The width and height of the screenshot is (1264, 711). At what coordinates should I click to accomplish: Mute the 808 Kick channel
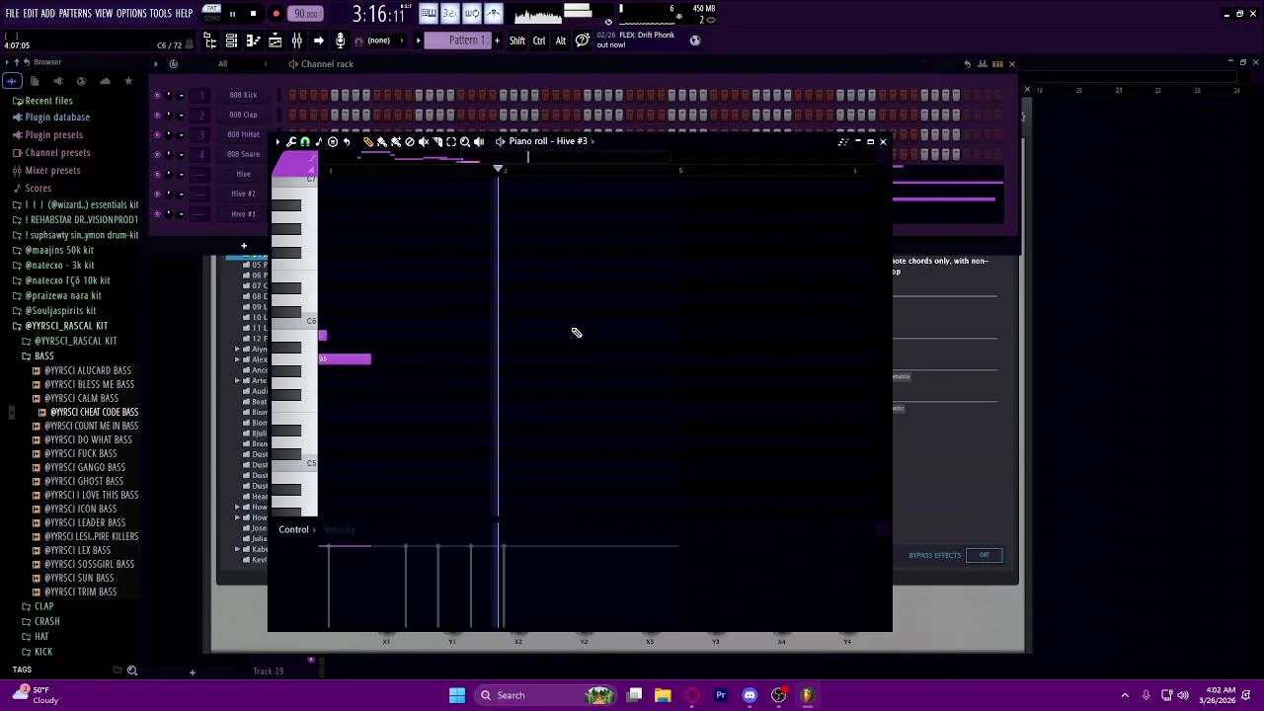[157, 95]
